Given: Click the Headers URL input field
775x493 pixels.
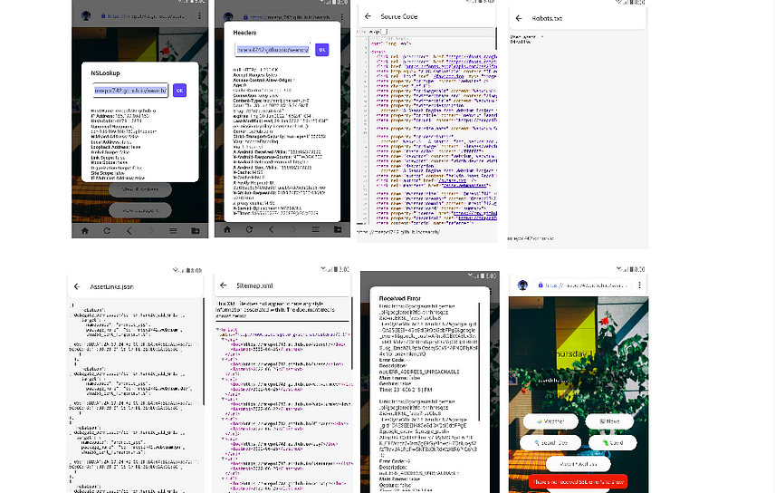Looking at the screenshot, I should coord(273,50).
